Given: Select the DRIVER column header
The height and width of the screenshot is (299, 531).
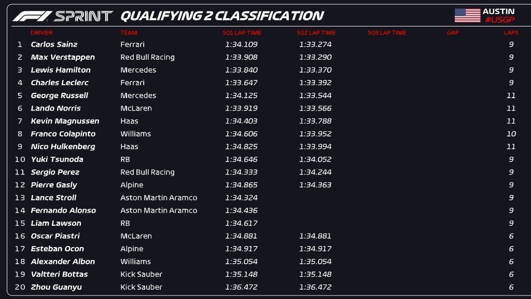Looking at the screenshot, I should click(41, 33).
